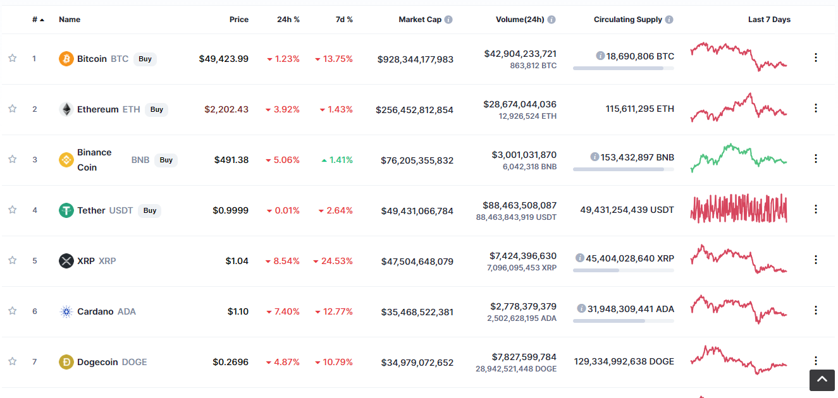Screen dimensions: 838x398
Task: Open the Cardano coin page link
Action: 96,311
